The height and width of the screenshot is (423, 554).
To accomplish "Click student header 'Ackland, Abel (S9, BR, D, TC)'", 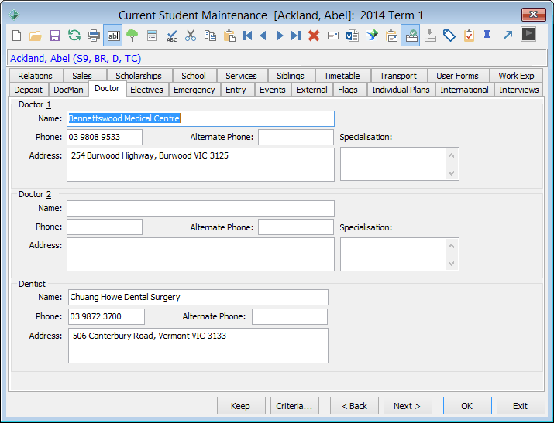I will [x=76, y=59].
